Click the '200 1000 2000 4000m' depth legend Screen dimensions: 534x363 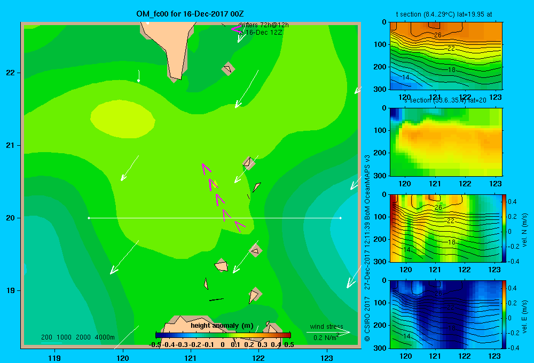pyautogui.click(x=78, y=337)
